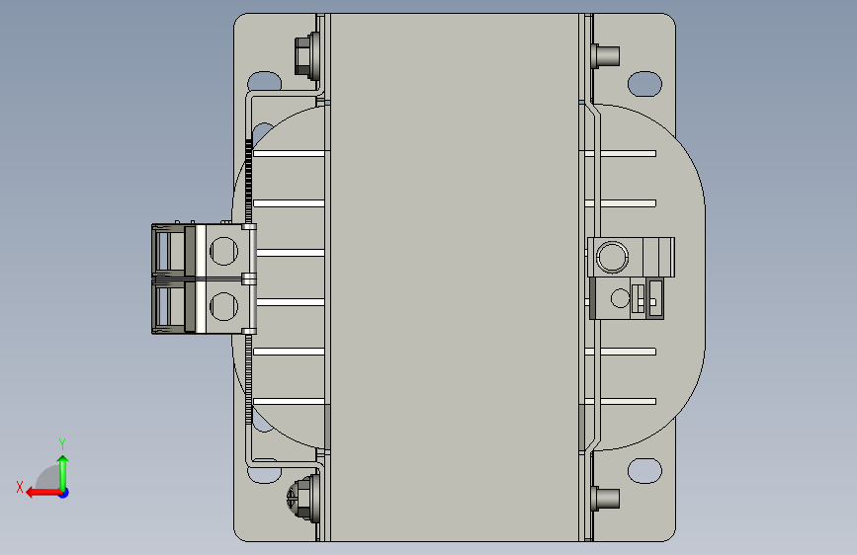Click the red X axis arrow of the triad

pyautogui.click(x=43, y=493)
